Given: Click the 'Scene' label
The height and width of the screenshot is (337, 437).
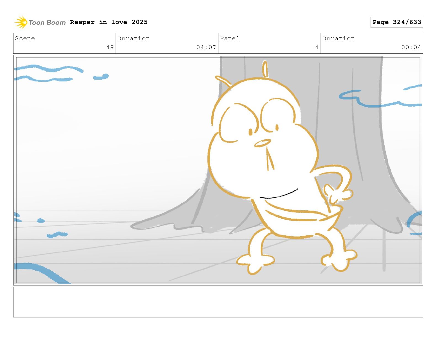Looking at the screenshot, I should point(25,38).
